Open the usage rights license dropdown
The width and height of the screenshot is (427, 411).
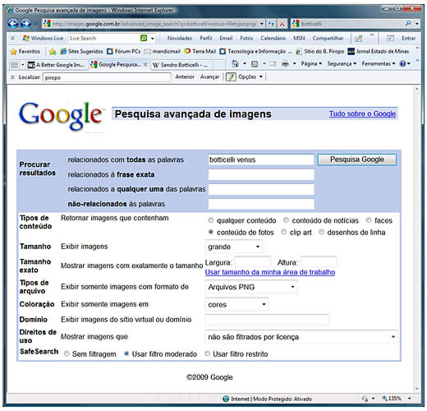(x=301, y=337)
